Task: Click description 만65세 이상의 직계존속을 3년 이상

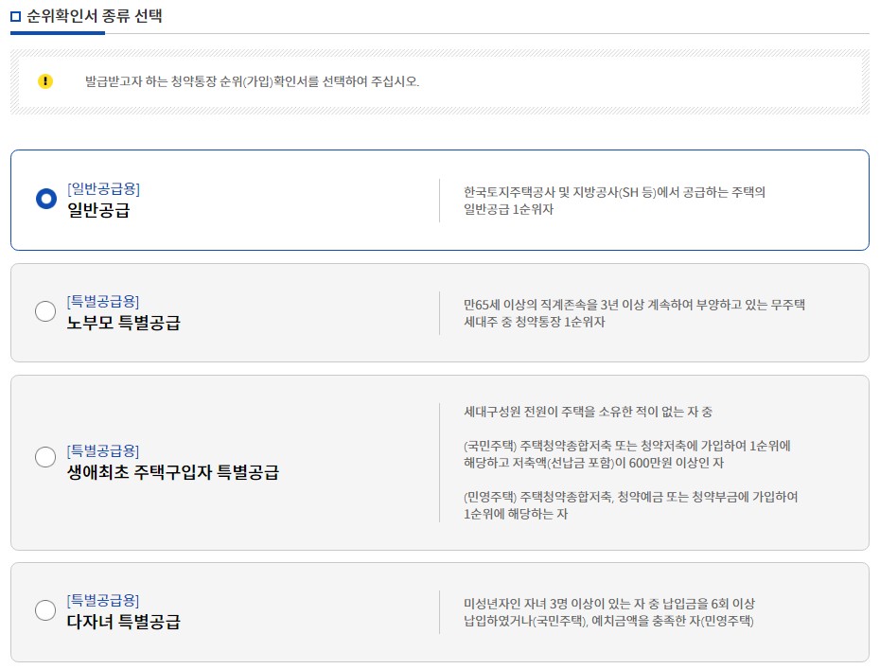Action: click(634, 313)
